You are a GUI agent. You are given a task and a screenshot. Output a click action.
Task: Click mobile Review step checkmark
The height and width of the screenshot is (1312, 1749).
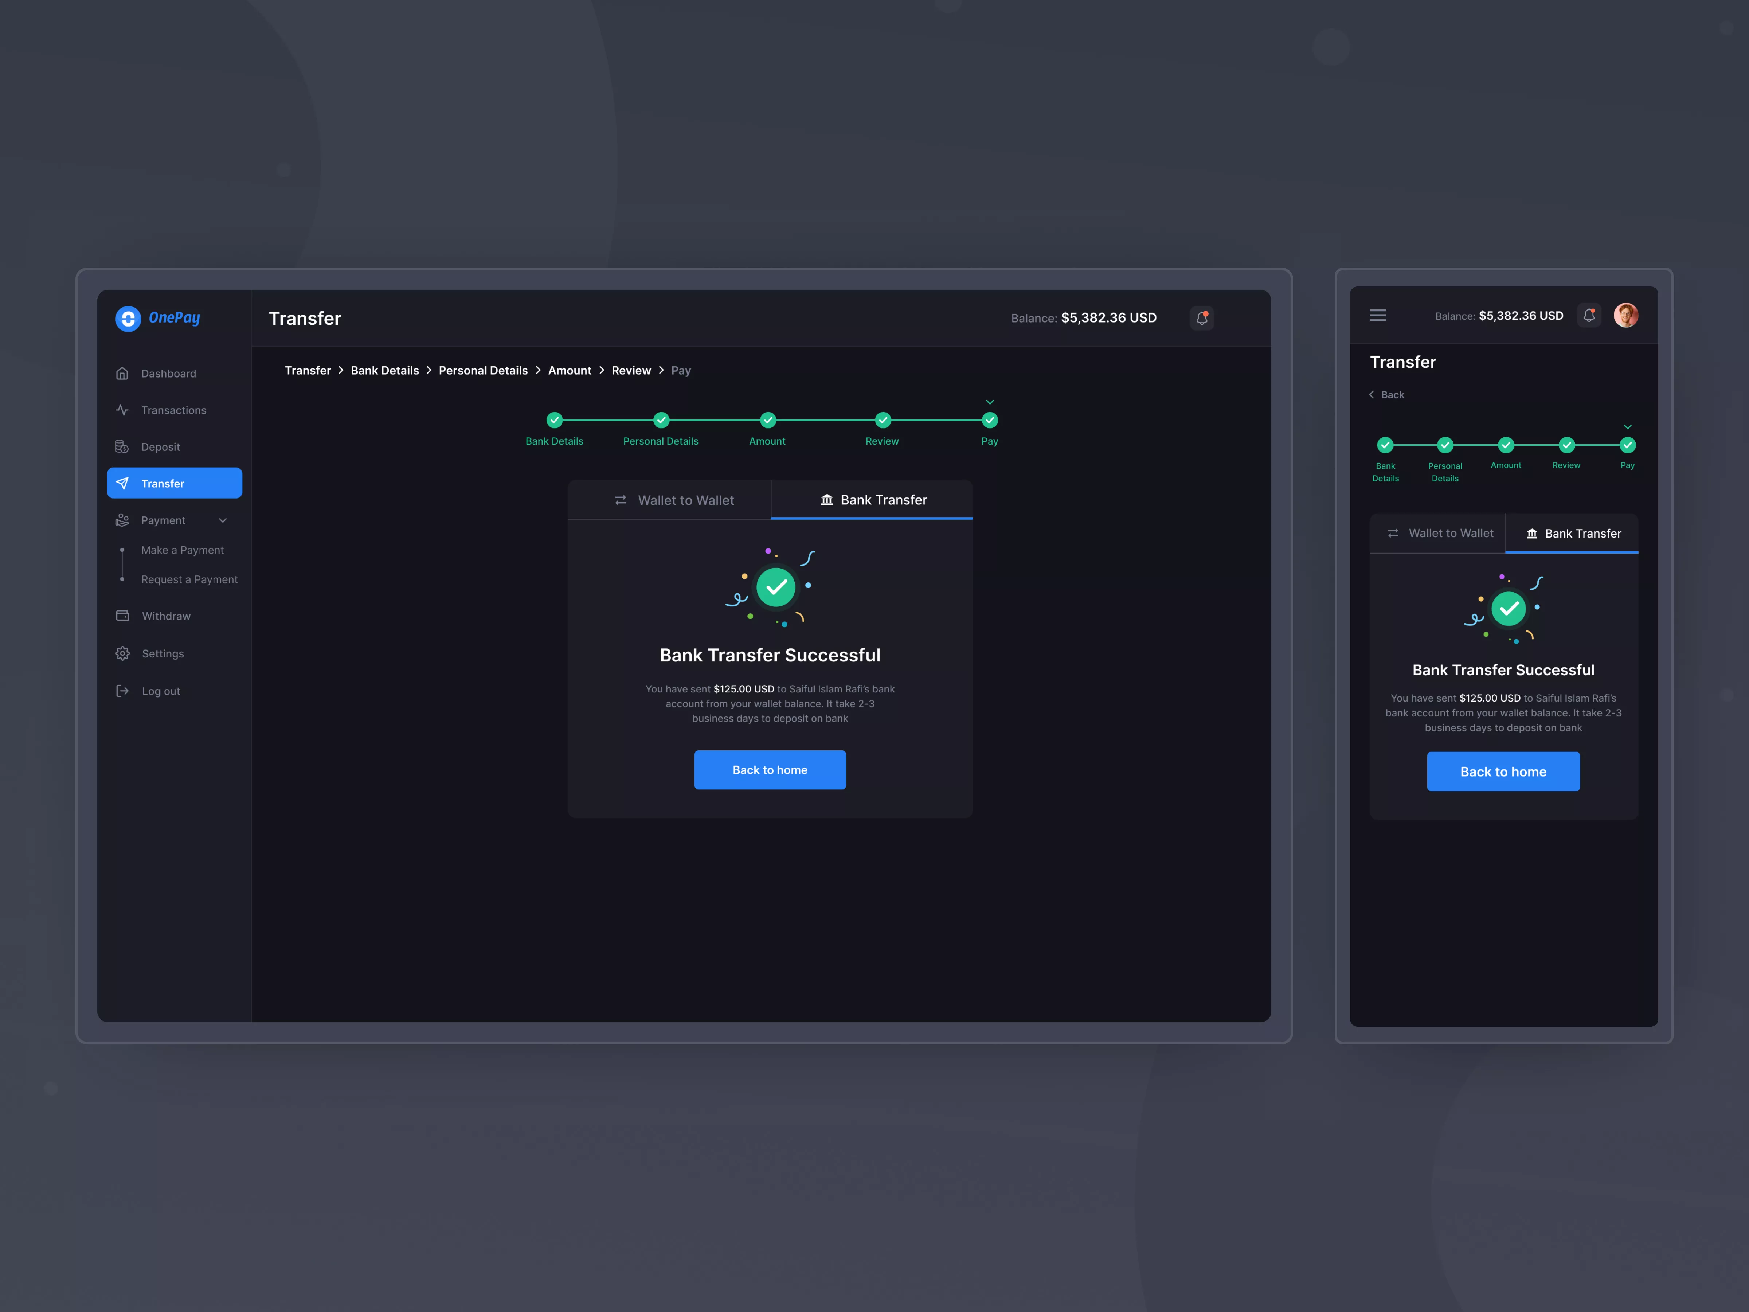pos(1566,445)
